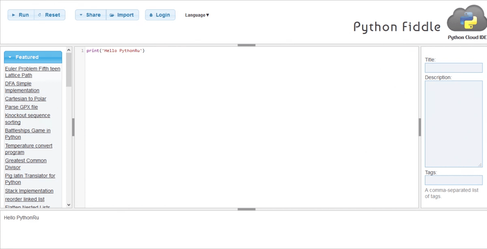The width and height of the screenshot is (487, 249).
Task: Open Parse GPX file example
Action: [x=22, y=107]
